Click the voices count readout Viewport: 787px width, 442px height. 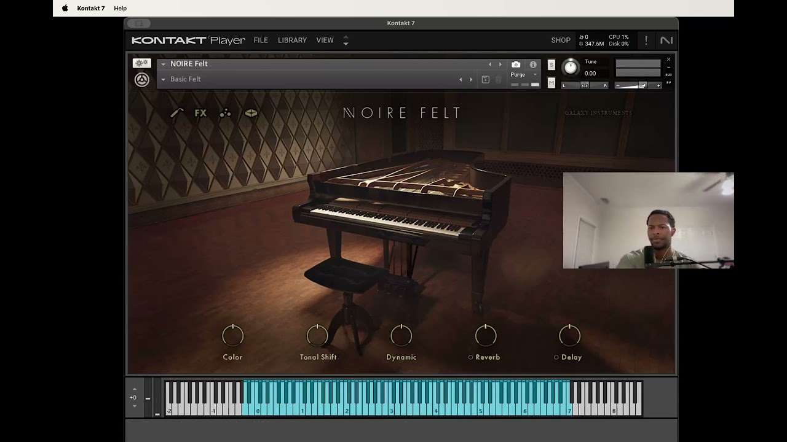tap(584, 37)
